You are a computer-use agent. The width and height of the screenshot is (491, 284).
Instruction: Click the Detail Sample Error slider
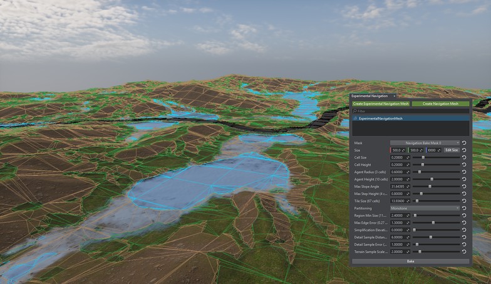click(436, 245)
